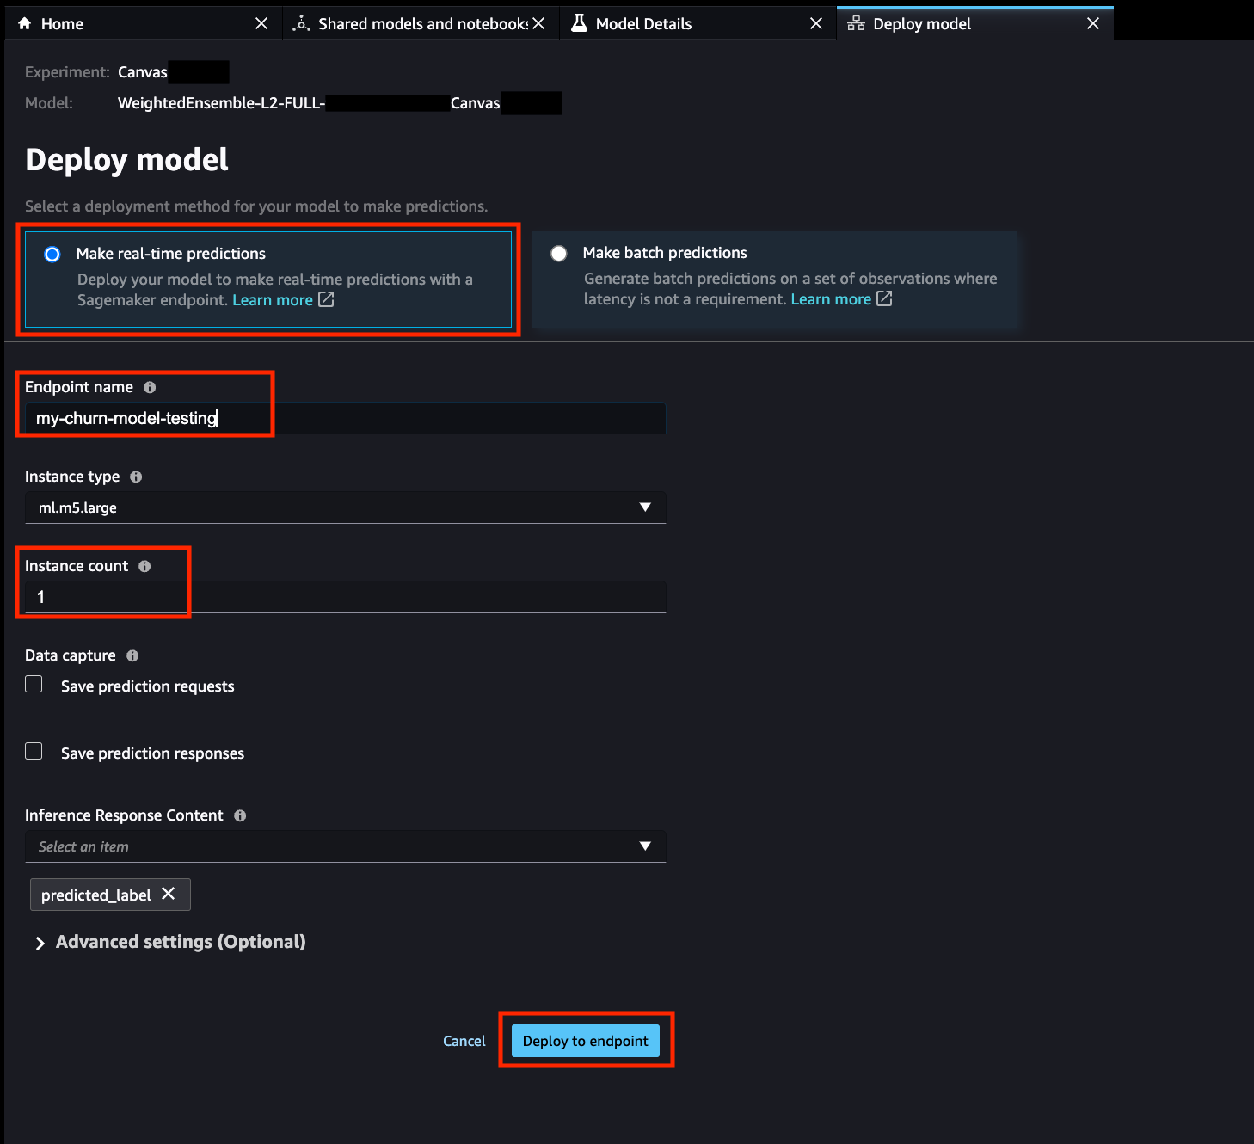This screenshot has width=1254, height=1144.
Task: Switch to the Model Details tab
Action: point(698,23)
